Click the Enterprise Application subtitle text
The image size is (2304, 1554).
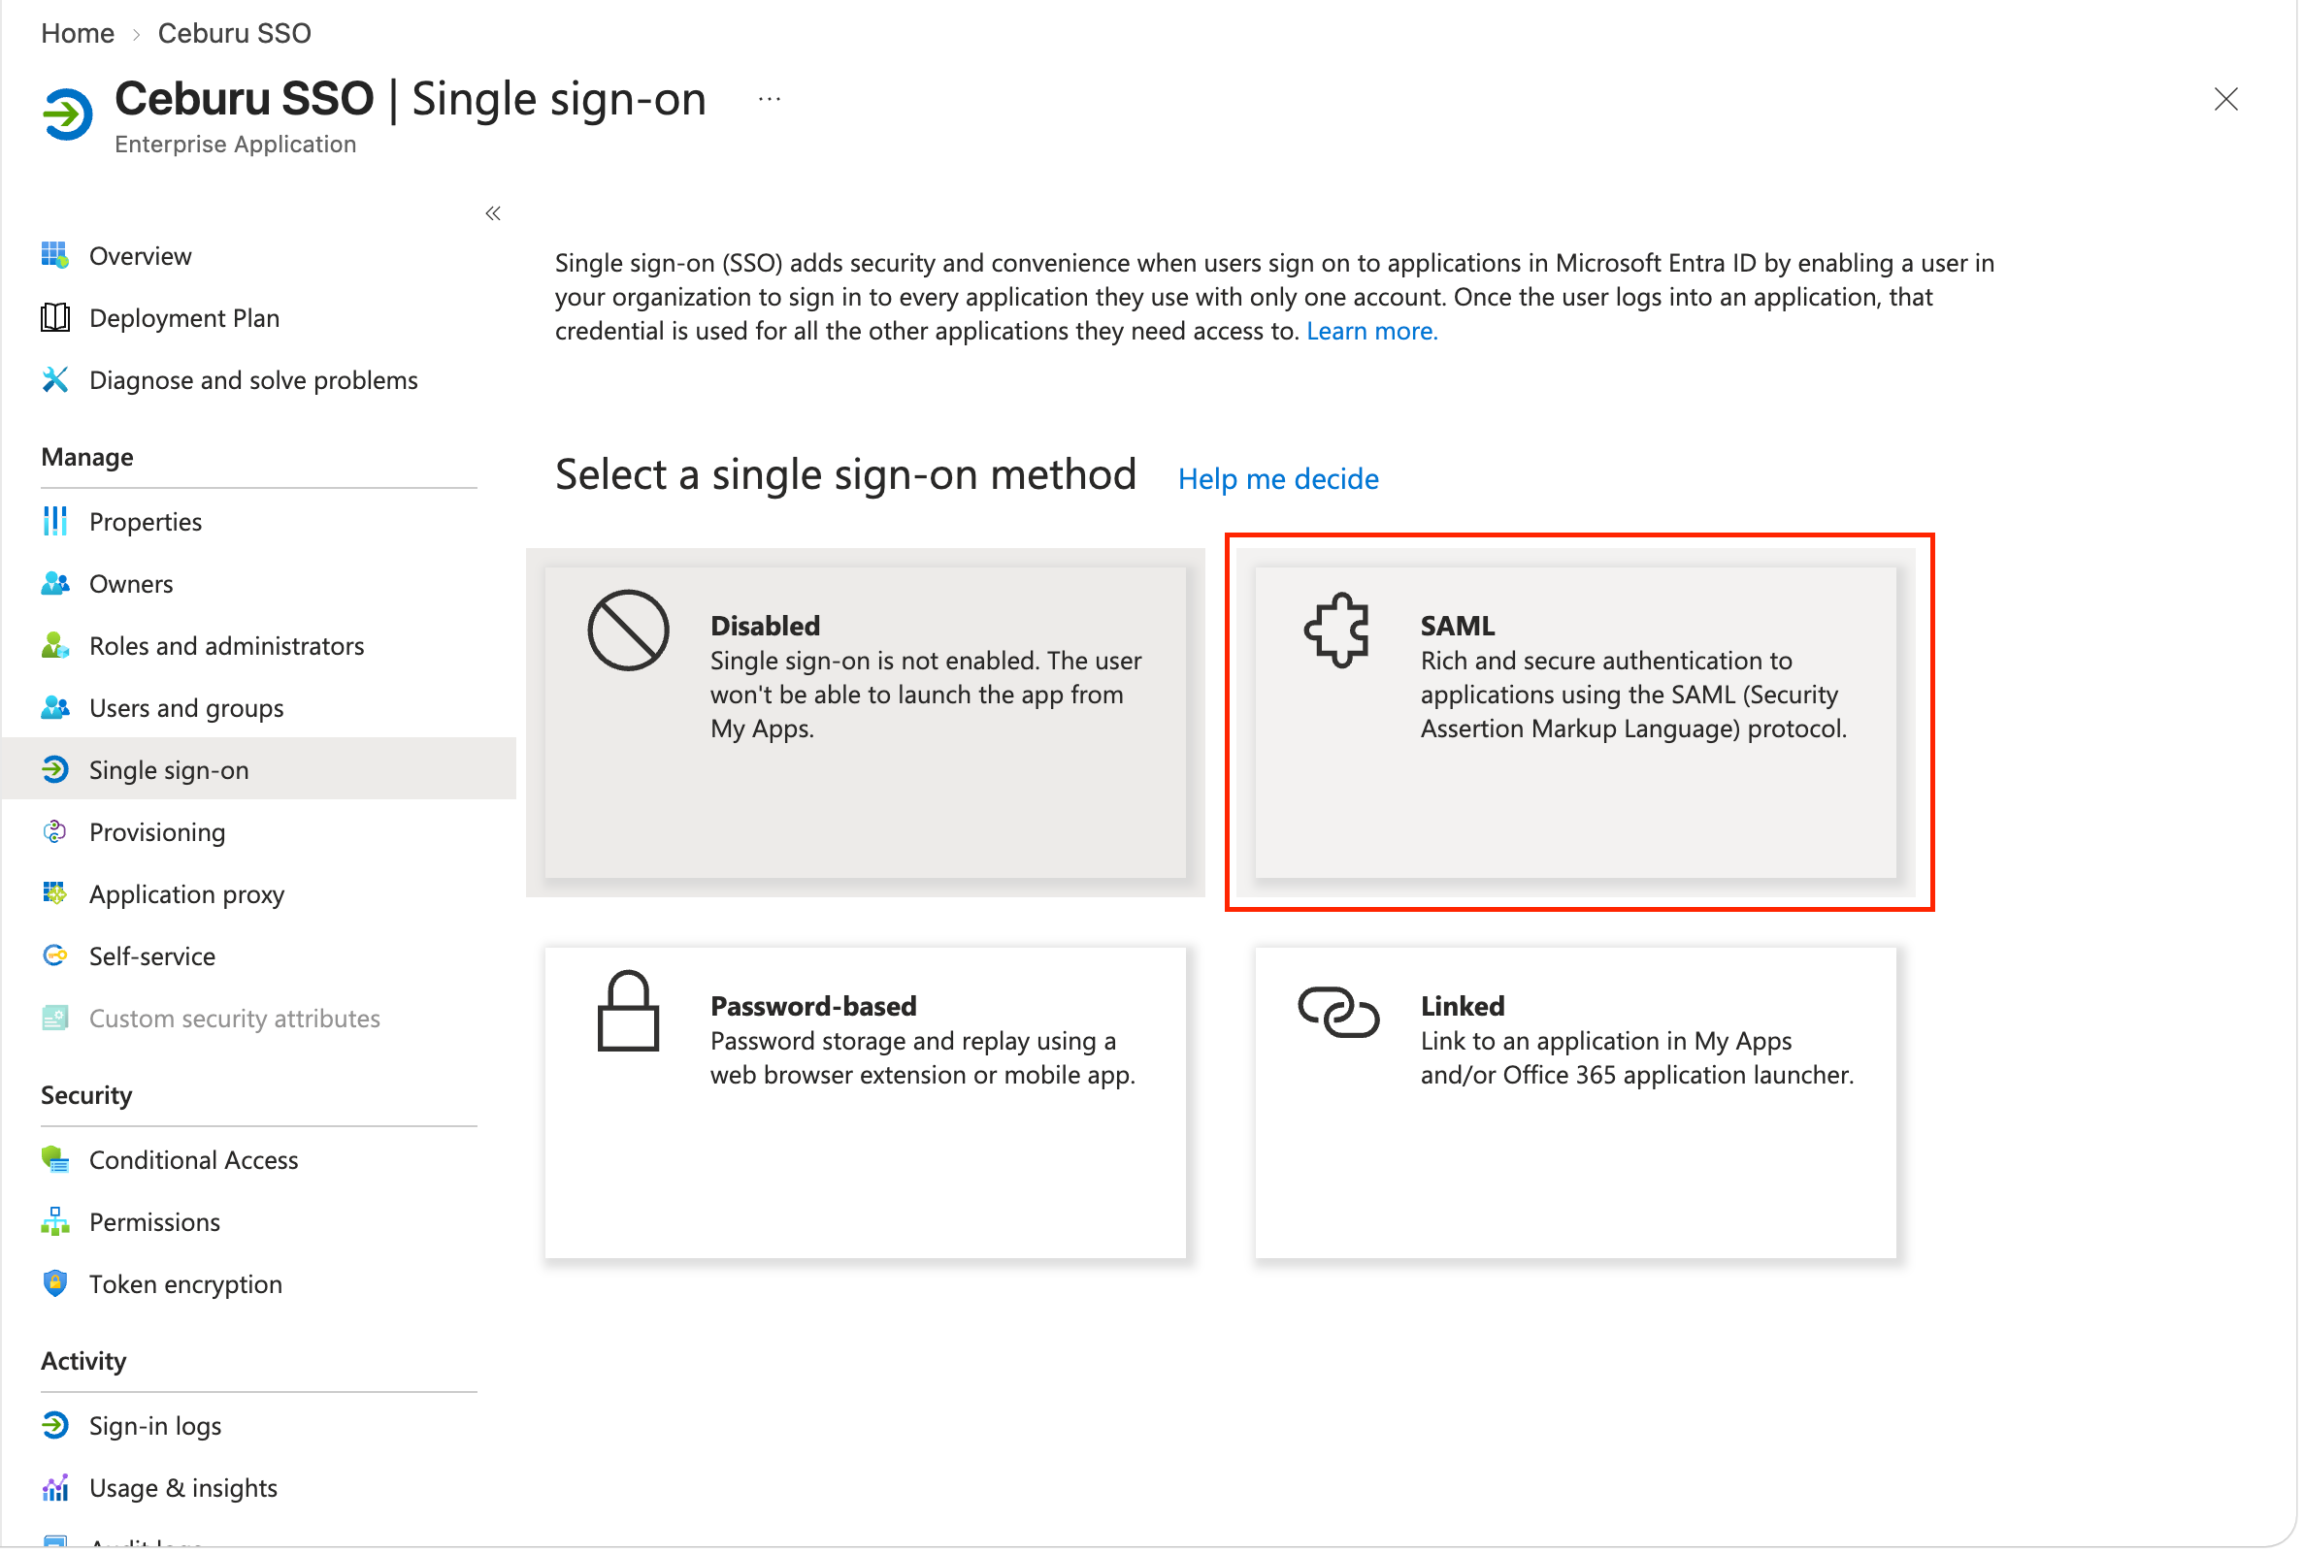tap(236, 145)
